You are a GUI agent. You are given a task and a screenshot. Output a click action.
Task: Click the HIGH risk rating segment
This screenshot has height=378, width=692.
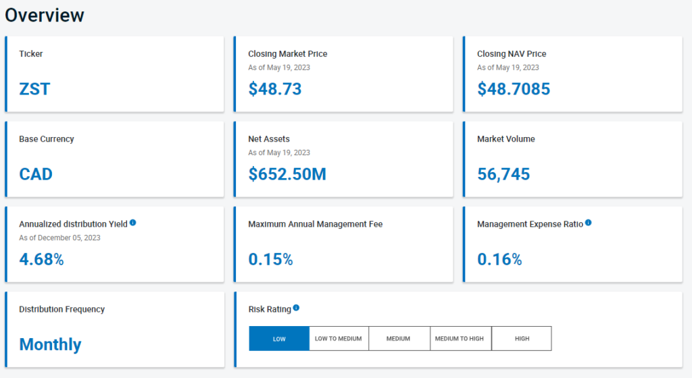[x=522, y=339]
